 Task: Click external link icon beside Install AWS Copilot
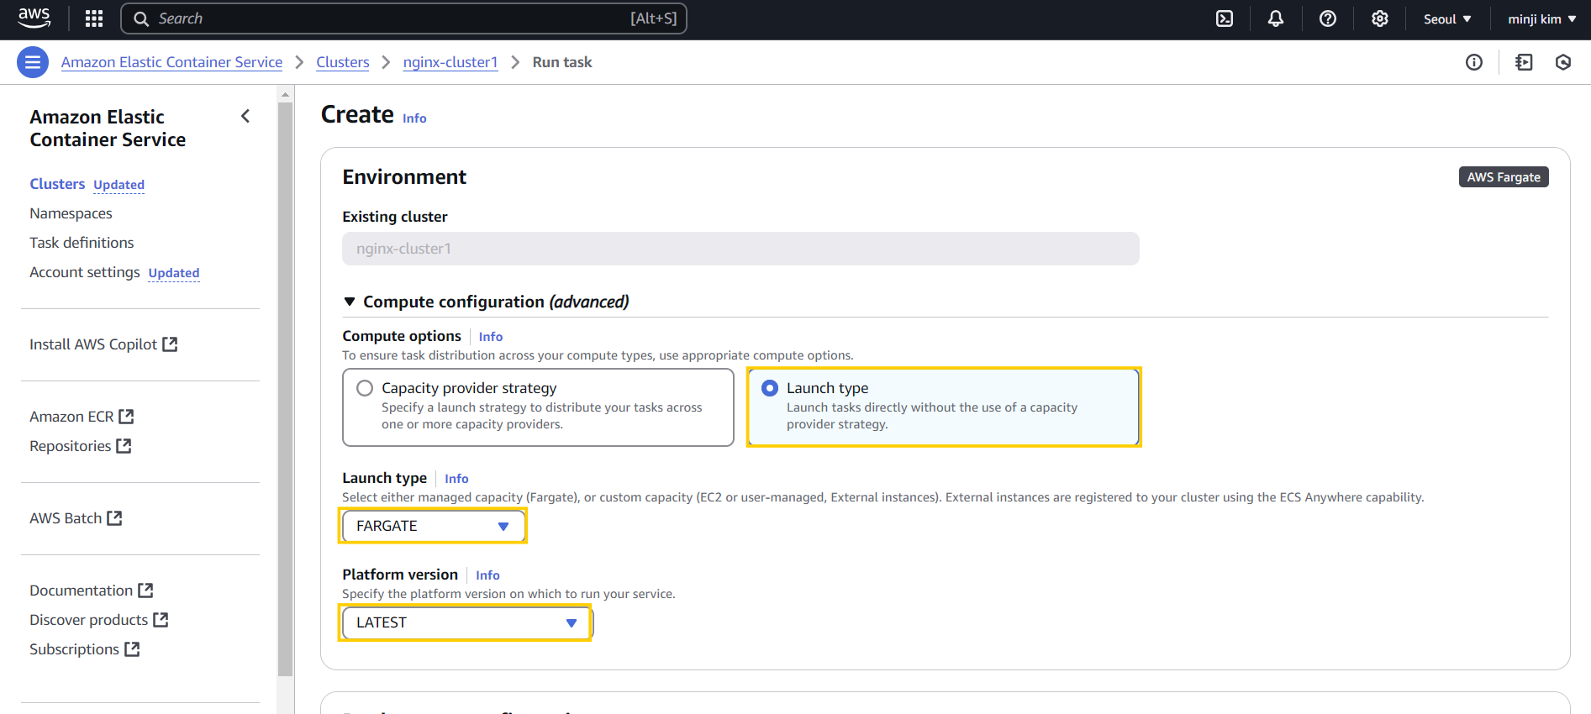pos(170,344)
